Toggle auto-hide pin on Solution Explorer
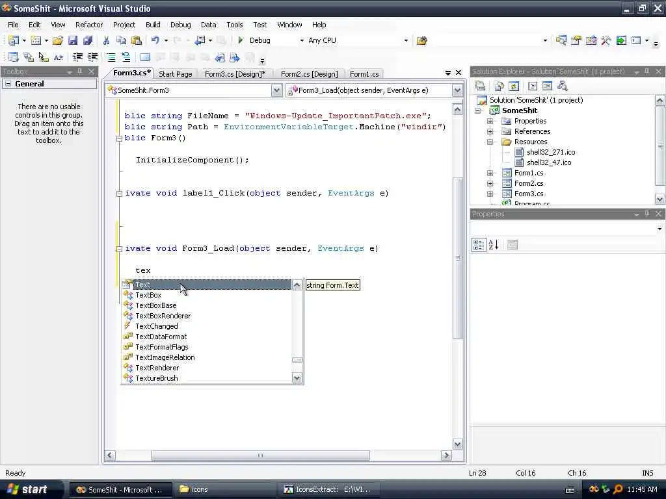 tap(647, 71)
